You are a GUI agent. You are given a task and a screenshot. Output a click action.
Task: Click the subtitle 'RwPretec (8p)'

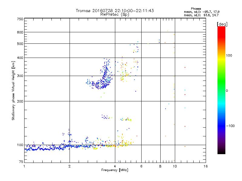coord(115,14)
